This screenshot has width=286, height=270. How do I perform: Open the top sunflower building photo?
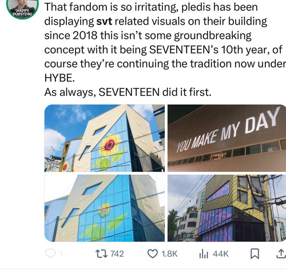[x=105, y=138]
